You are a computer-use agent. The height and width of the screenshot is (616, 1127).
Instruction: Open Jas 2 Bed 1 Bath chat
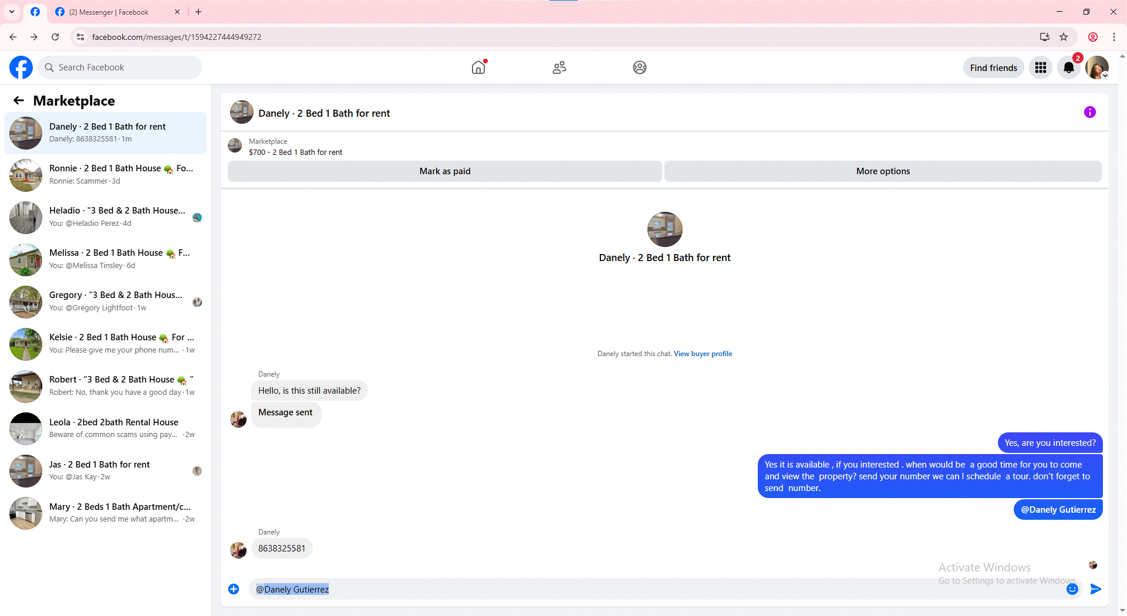tap(106, 471)
